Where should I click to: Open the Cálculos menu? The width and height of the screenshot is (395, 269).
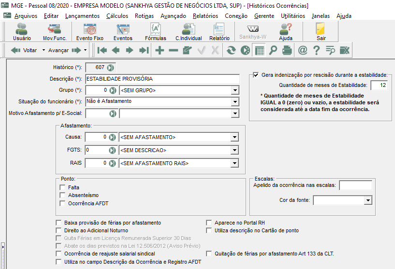click(x=117, y=16)
